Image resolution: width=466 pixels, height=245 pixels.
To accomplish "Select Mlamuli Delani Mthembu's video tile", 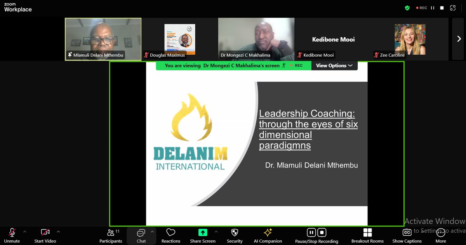I will click(103, 39).
